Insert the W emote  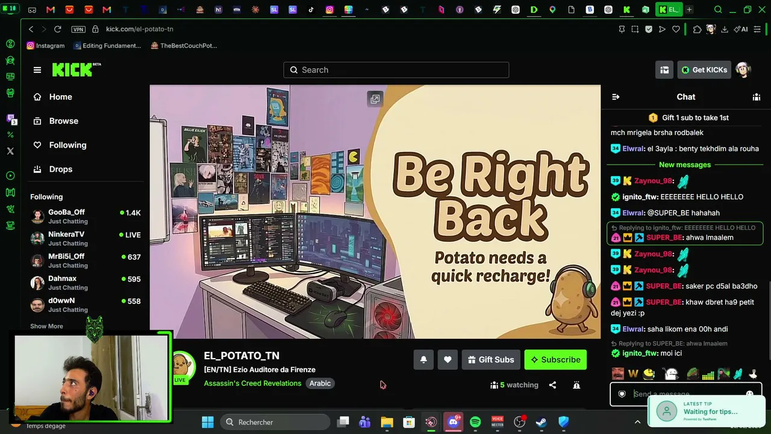(633, 374)
